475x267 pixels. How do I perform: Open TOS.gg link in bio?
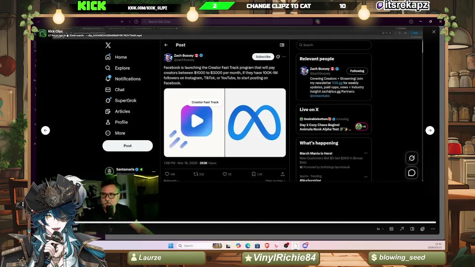[x=337, y=83]
